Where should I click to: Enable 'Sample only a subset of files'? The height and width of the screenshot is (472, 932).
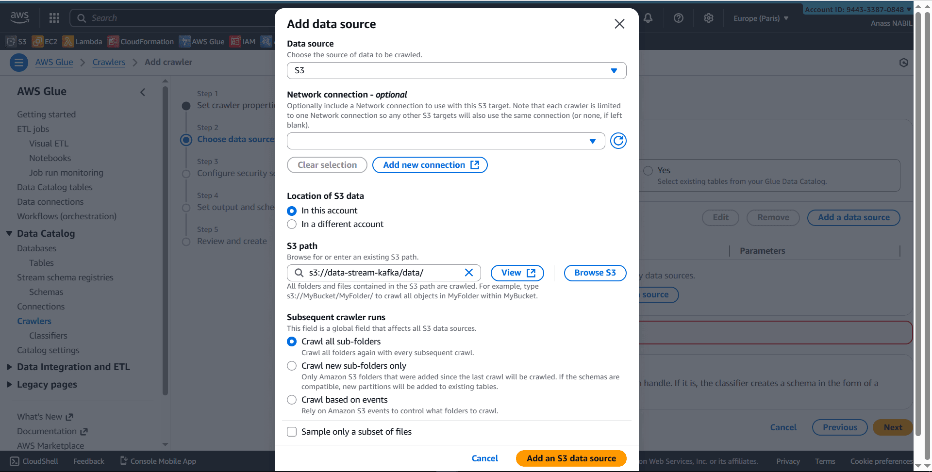point(292,432)
